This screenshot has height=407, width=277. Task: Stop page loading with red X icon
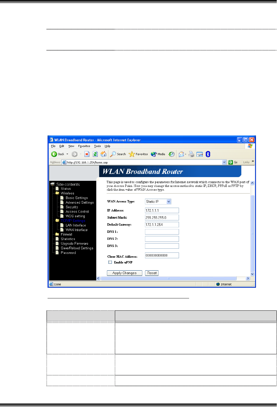pos(87,154)
